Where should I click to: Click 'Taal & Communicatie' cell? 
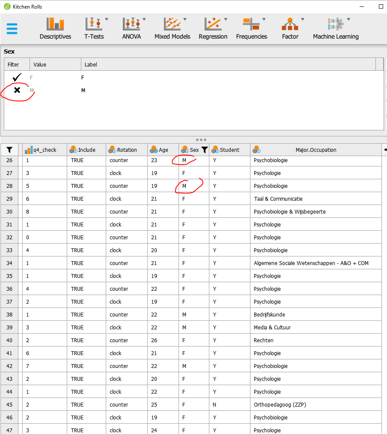coord(316,199)
